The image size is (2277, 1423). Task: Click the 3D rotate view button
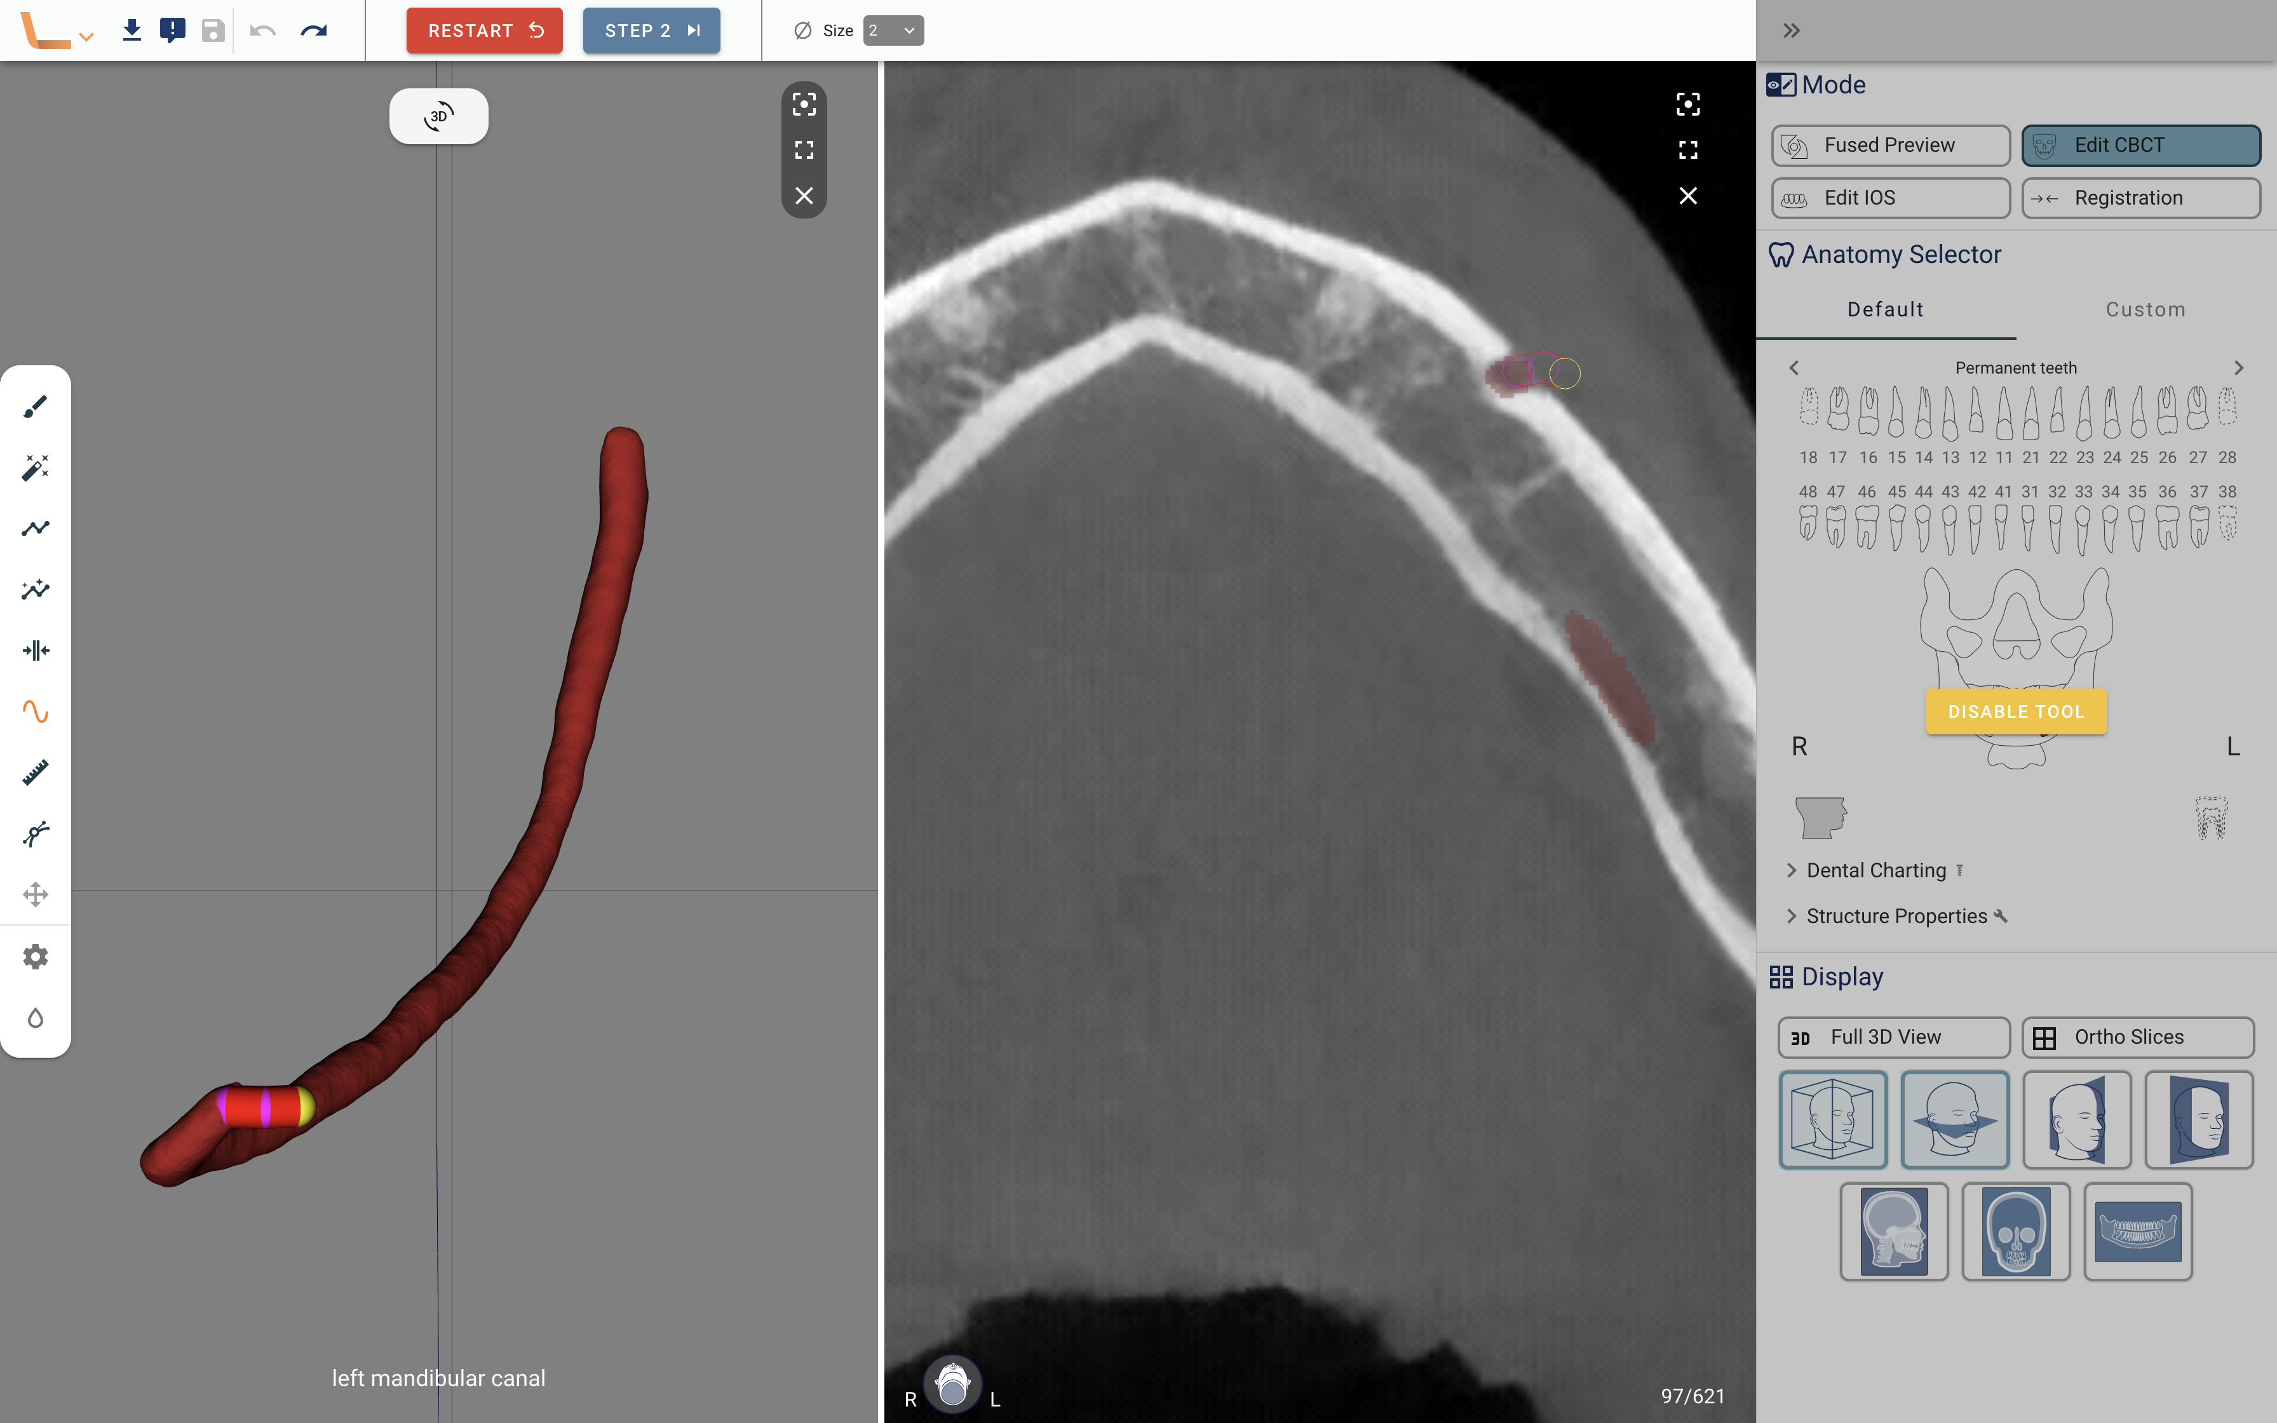pos(438,117)
